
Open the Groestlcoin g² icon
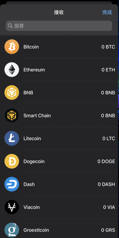click(12, 230)
